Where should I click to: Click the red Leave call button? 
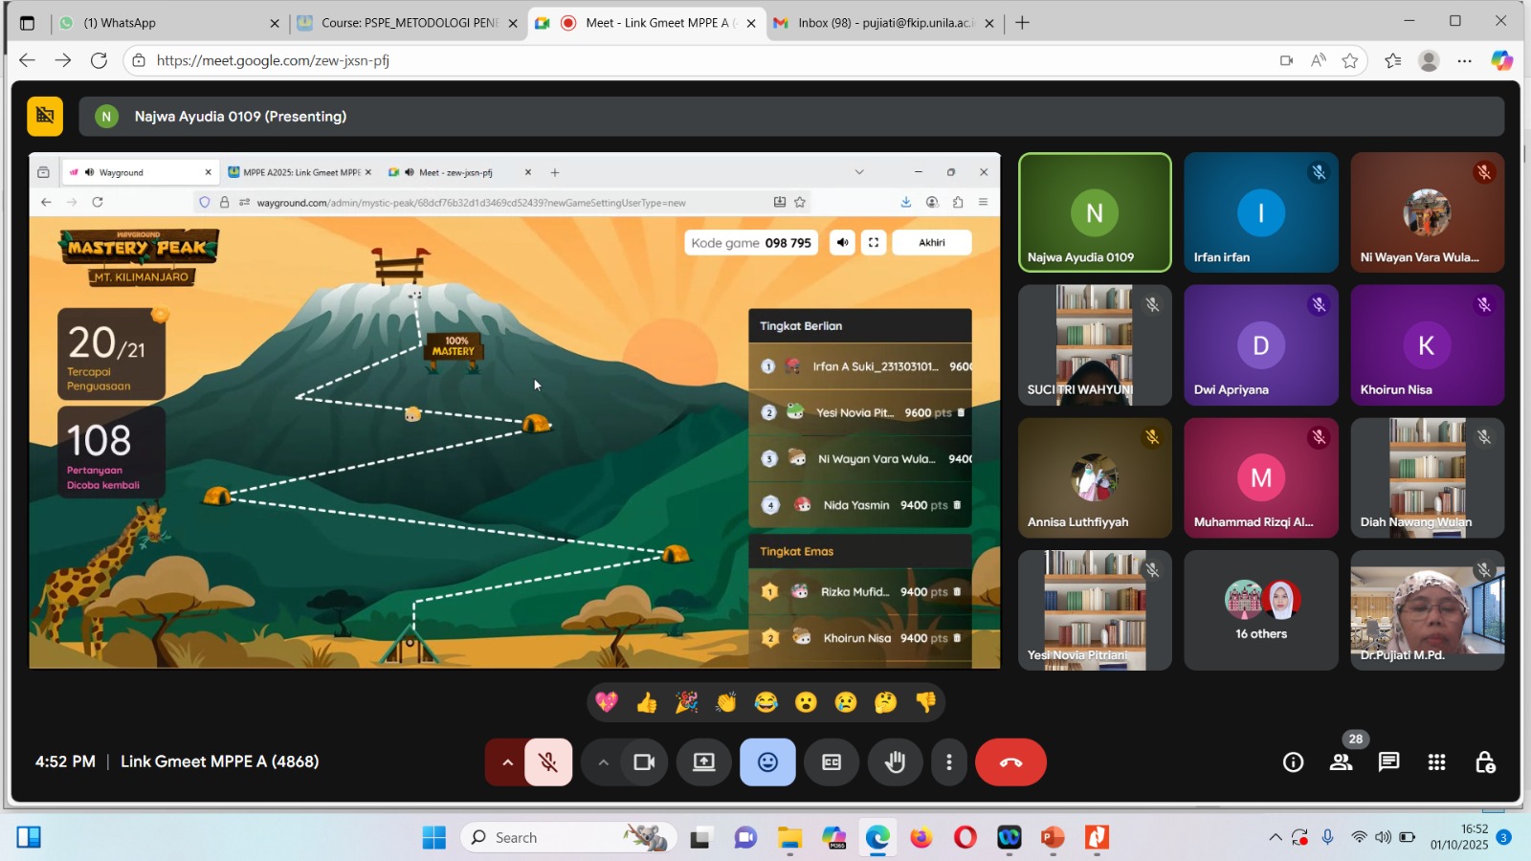coord(1010,762)
